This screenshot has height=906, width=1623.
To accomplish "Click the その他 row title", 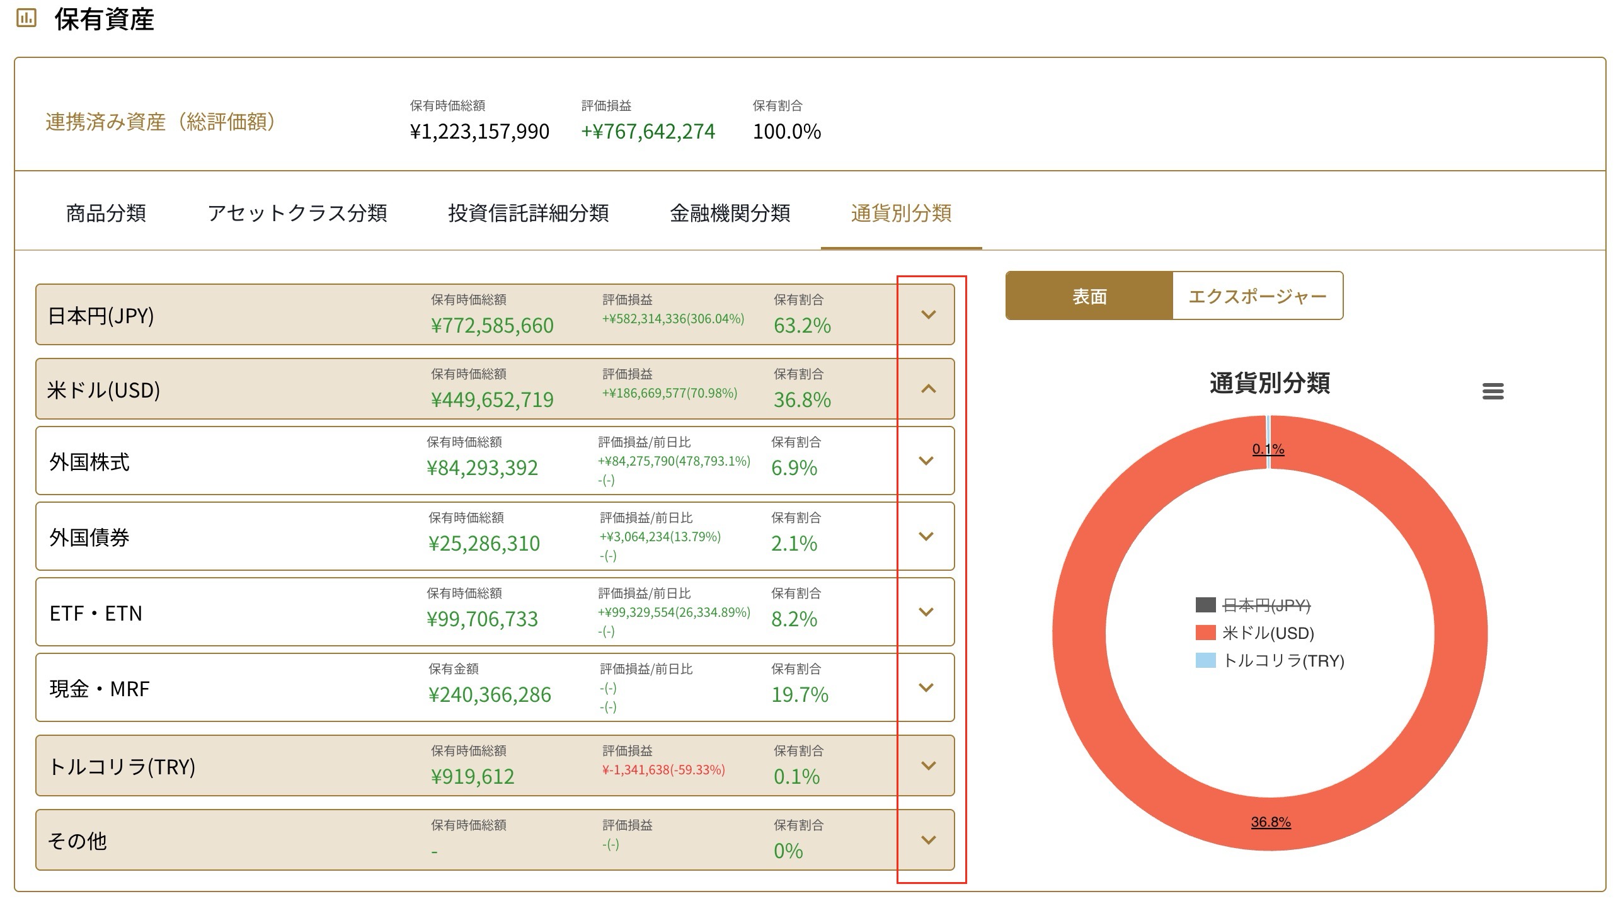I will [77, 841].
